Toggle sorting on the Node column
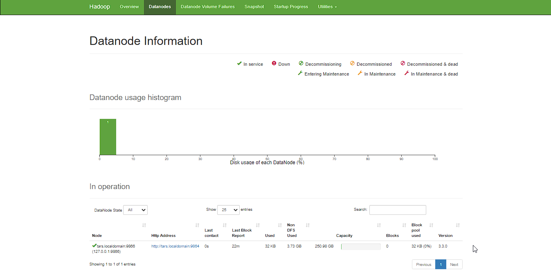 tap(144, 225)
